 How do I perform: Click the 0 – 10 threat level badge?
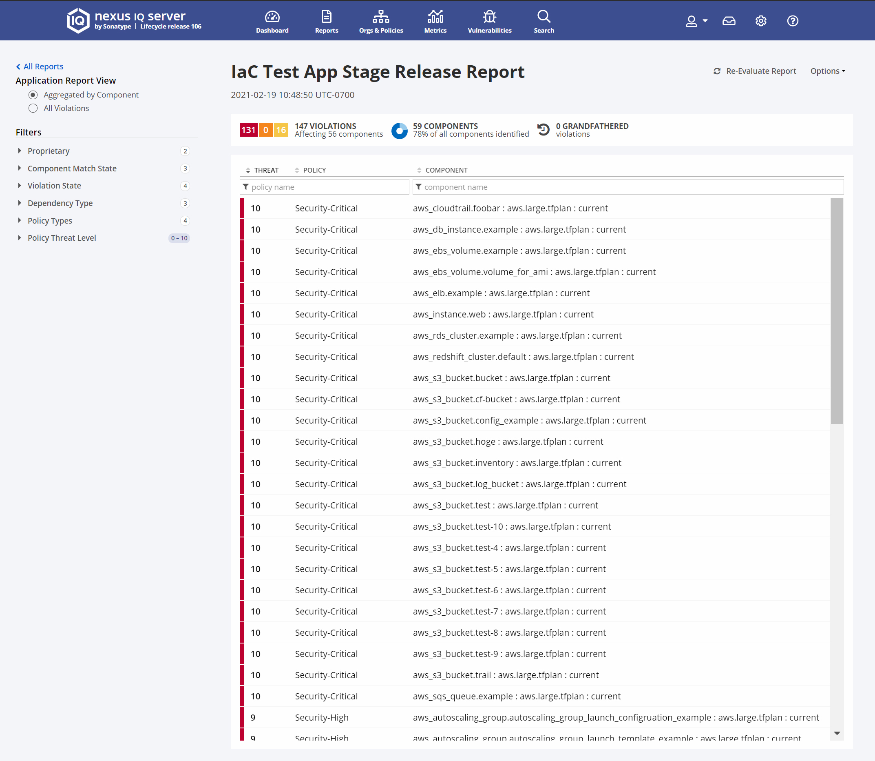[179, 238]
